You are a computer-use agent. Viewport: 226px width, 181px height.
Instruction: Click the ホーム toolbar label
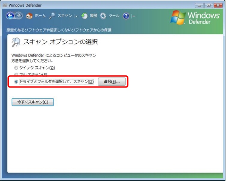point(40,16)
